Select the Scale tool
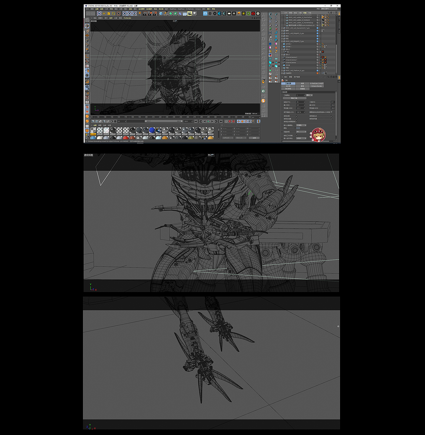This screenshot has width=425, height=435. point(109,14)
